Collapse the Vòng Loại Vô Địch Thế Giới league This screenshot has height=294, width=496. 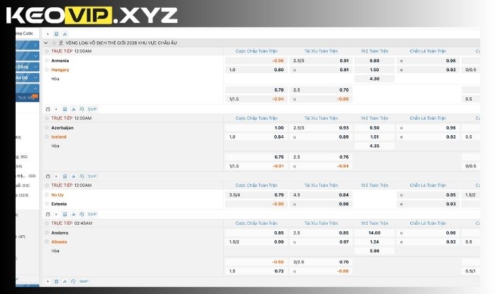pos(47,42)
